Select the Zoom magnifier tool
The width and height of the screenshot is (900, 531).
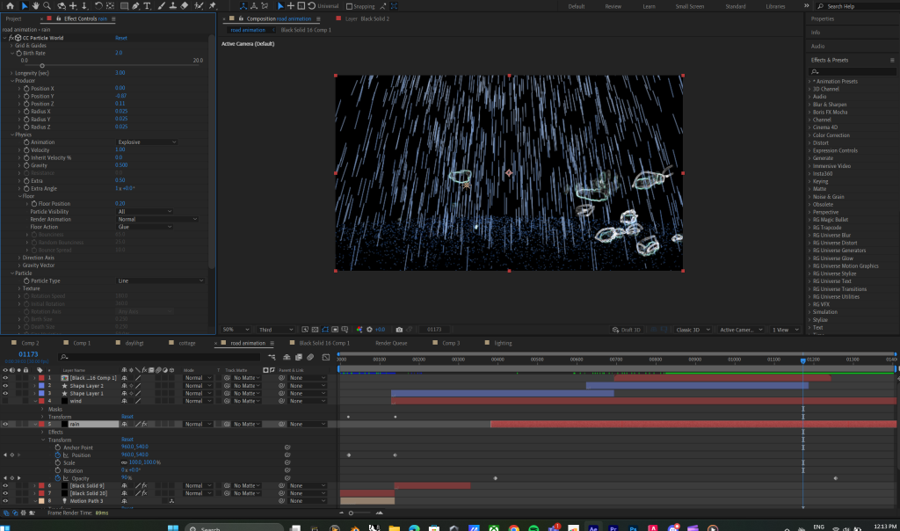48,6
